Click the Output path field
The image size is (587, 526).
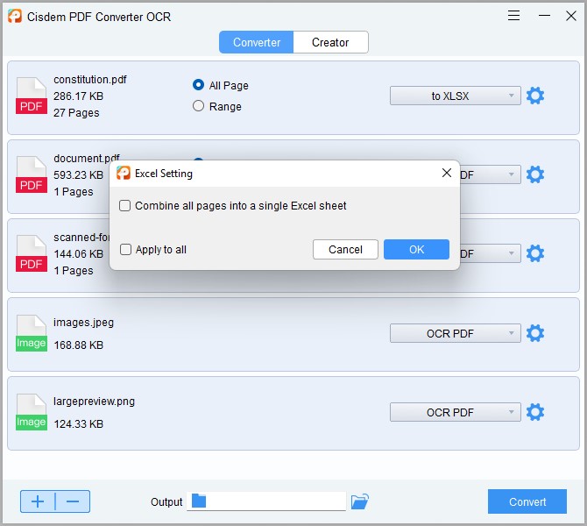(266, 501)
